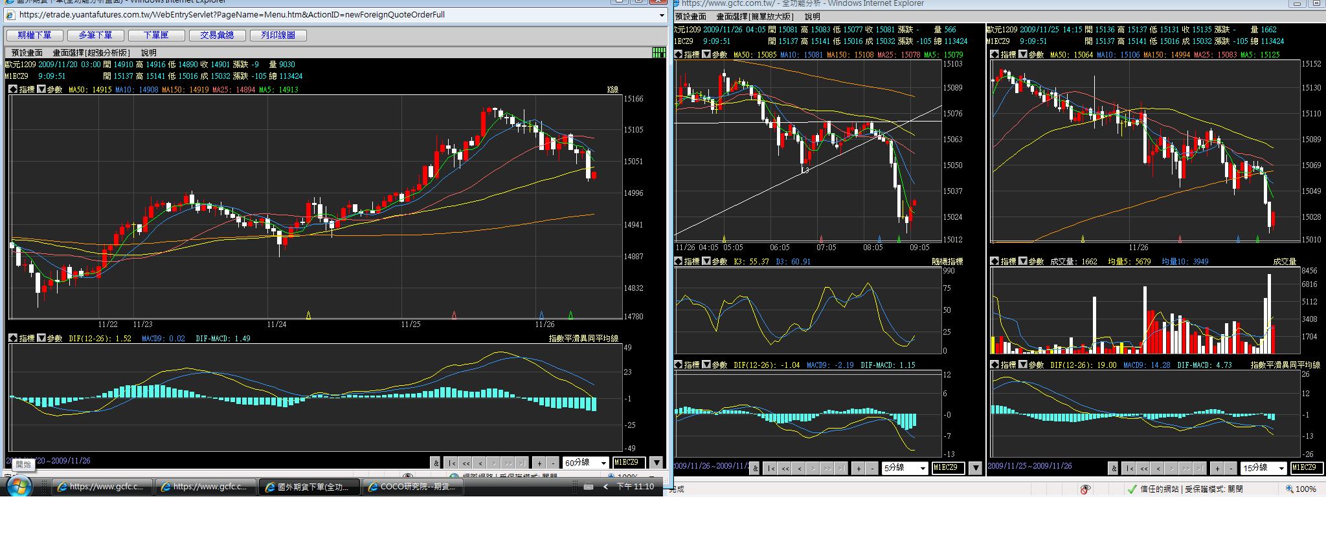Click & button on 60分線 chart toolbar
Image resolution: width=1326 pixels, height=552 pixels.
[x=436, y=463]
